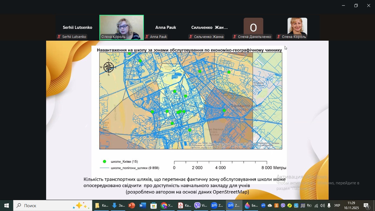
Task: Open the УКР language switcher
Action: click(x=337, y=206)
